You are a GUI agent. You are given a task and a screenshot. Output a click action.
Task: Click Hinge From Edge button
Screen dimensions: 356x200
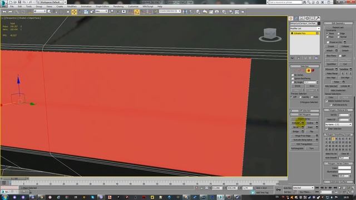pos(303,136)
